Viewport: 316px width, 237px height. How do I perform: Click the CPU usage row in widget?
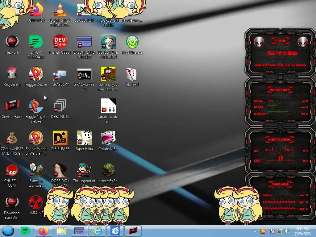coord(281,101)
